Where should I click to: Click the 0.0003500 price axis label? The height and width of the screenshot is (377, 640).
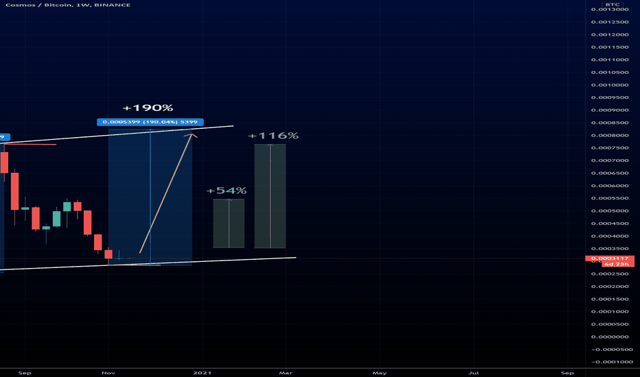(610, 249)
